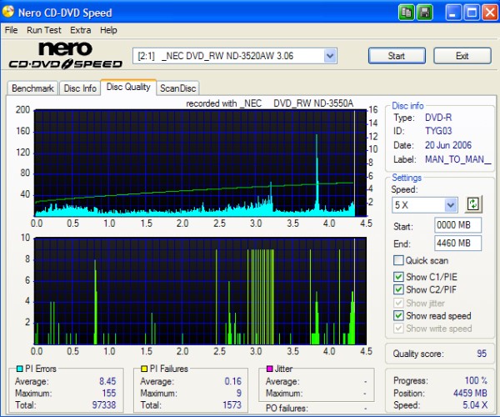
Task: Click the disc Type value DVD-R
Action: (x=438, y=118)
